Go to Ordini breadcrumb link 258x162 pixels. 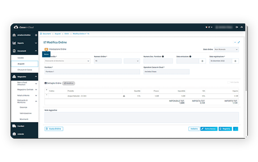coord(67,34)
